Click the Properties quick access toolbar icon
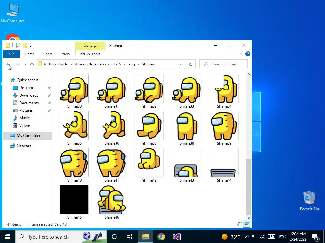 pyautogui.click(x=18, y=46)
